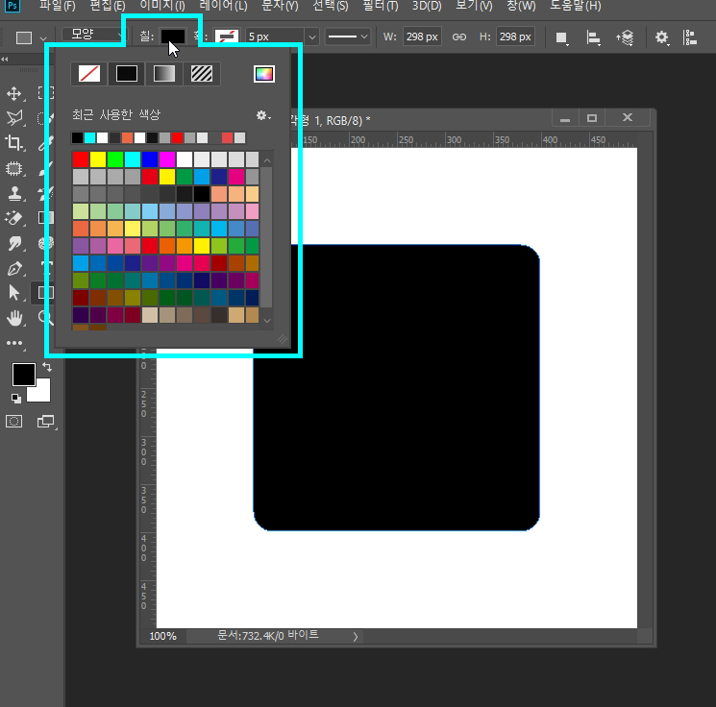The height and width of the screenshot is (707, 716).
Task: Set fill type to No Color
Action: [x=89, y=73]
